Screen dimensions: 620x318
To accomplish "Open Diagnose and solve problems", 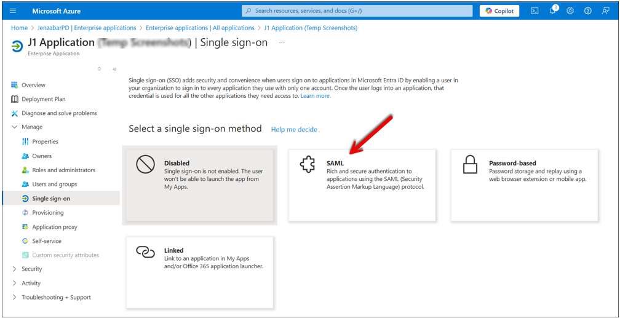I will click(x=59, y=113).
